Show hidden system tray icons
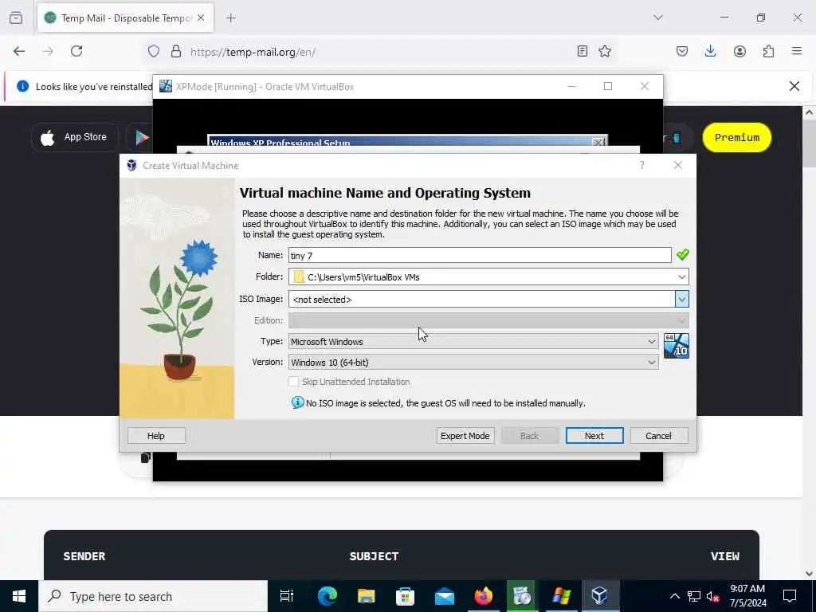The image size is (816, 612). pos(674,596)
